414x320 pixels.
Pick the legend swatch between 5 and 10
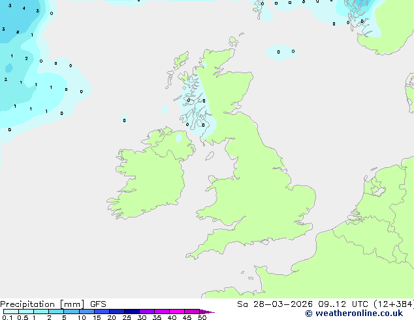coord(71,312)
